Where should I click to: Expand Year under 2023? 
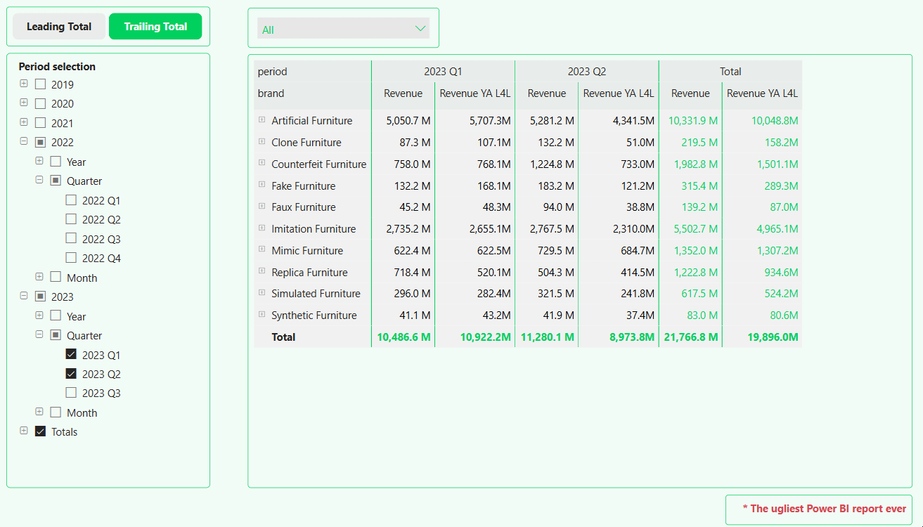pyautogui.click(x=39, y=315)
